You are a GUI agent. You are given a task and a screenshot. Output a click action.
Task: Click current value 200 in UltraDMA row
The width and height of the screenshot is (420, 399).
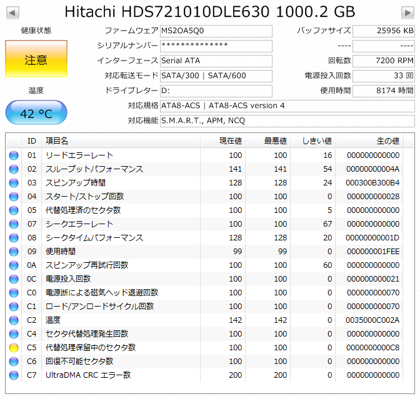tap(236, 375)
